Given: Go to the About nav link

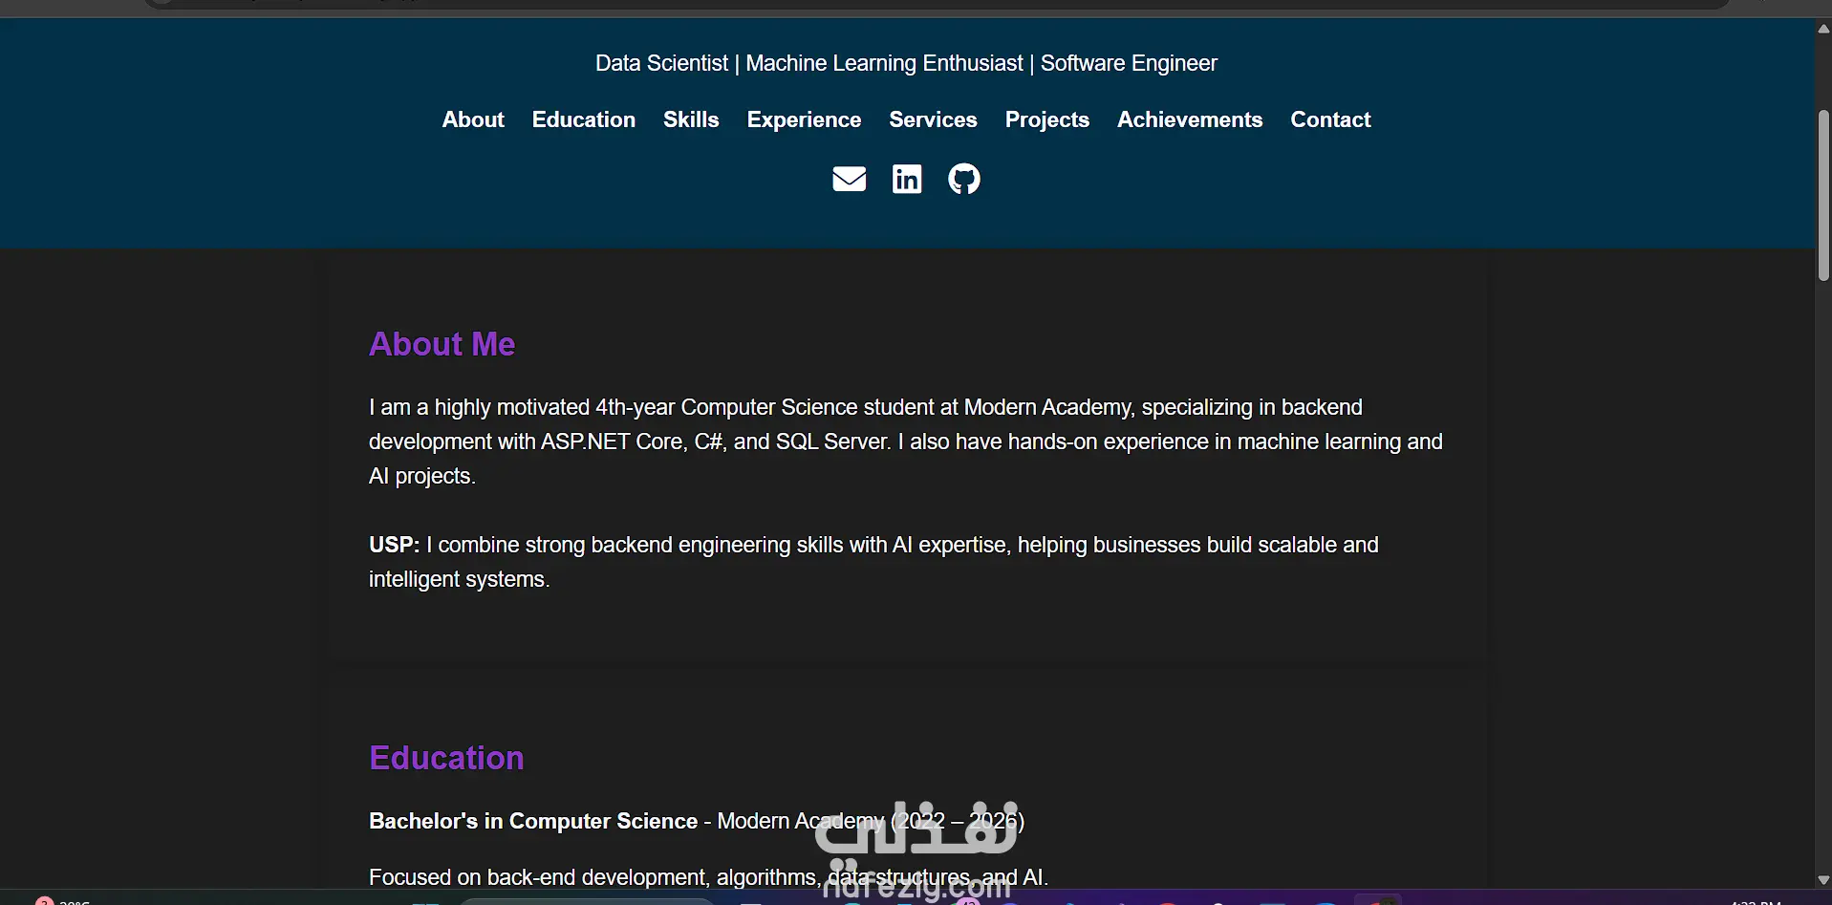Looking at the screenshot, I should click(x=473, y=119).
